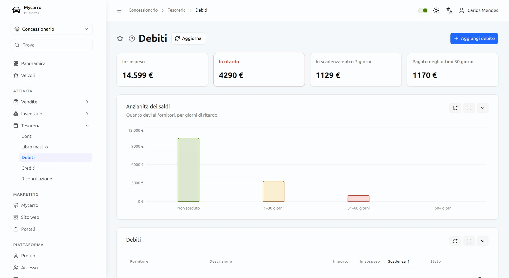
Task: Click the Aggiorna button
Action: (x=188, y=38)
